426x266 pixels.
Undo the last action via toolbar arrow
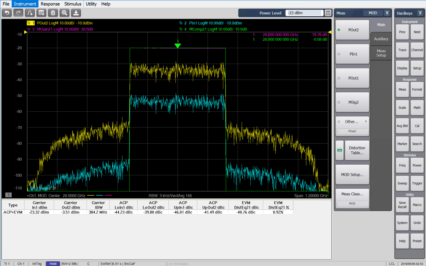(x=7, y=13)
